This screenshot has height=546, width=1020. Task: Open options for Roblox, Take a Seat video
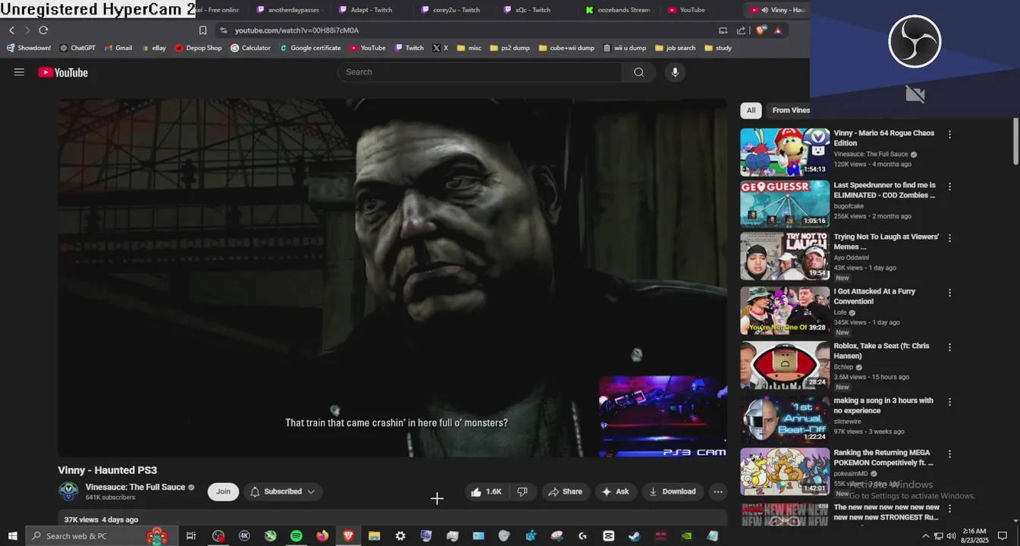(949, 347)
